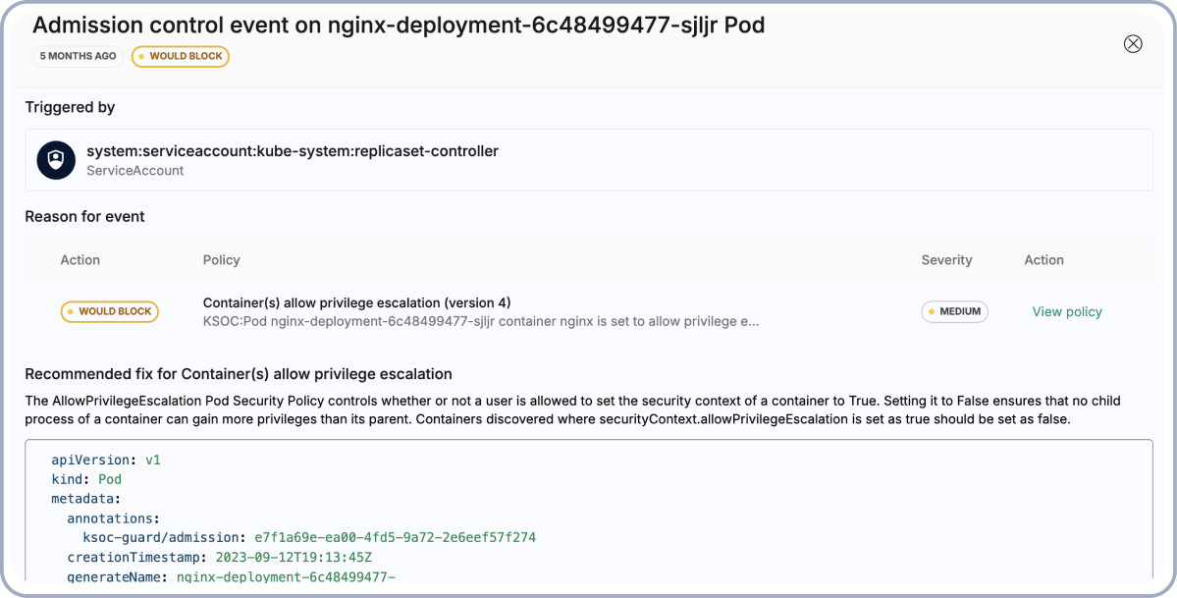The image size is (1177, 598).
Task: Click the WOULD BLOCK badge in policy row
Action: point(109,312)
